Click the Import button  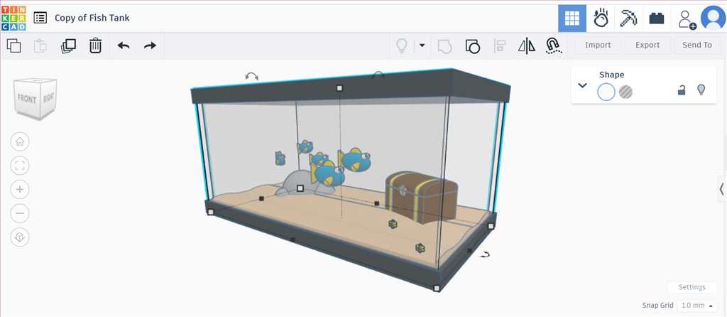point(598,45)
